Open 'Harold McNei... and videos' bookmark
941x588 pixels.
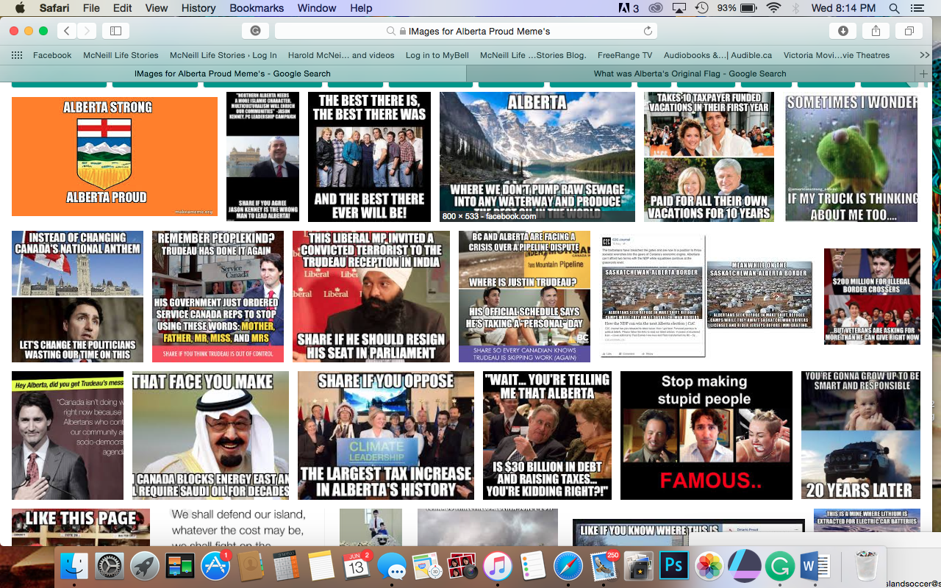click(341, 55)
